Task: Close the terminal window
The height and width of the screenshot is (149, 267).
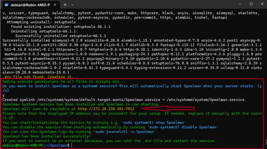Action: pos(262,4)
